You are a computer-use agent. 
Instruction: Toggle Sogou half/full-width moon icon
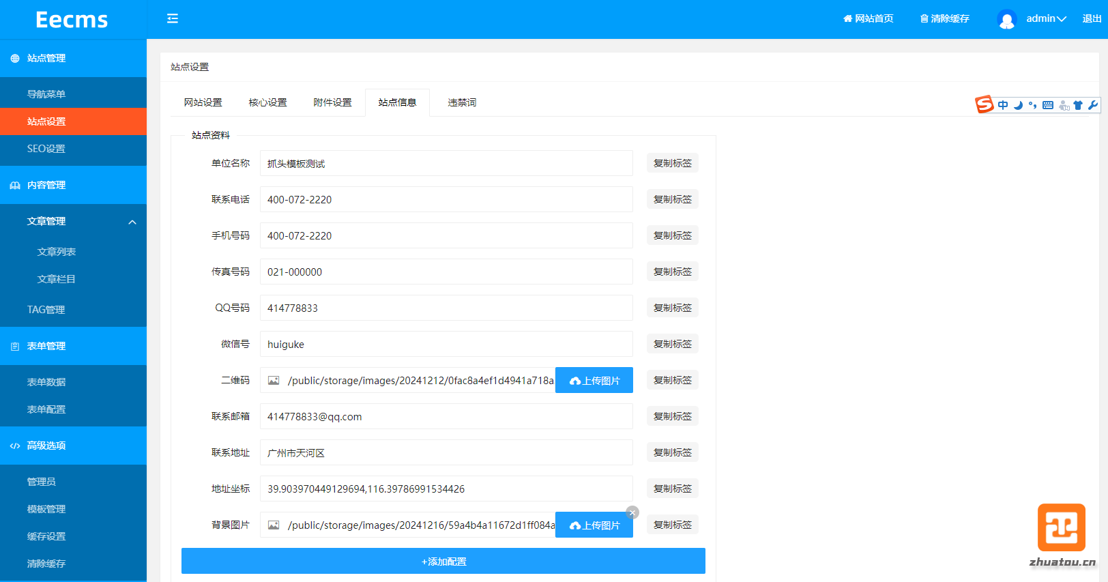(x=1018, y=105)
